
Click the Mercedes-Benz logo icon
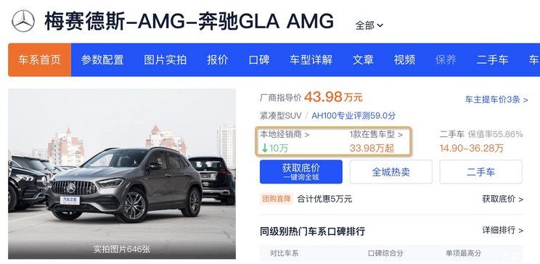(x=23, y=21)
